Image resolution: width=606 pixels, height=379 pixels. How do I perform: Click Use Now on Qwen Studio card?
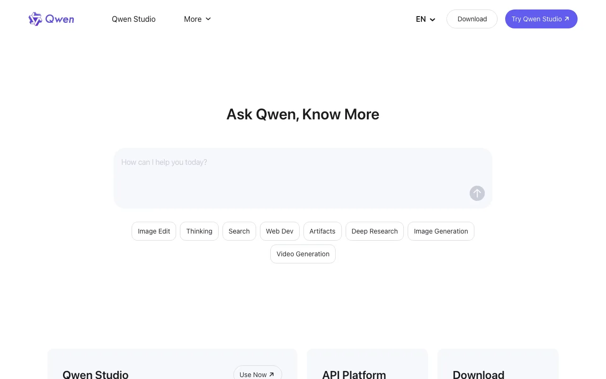pyautogui.click(x=258, y=372)
